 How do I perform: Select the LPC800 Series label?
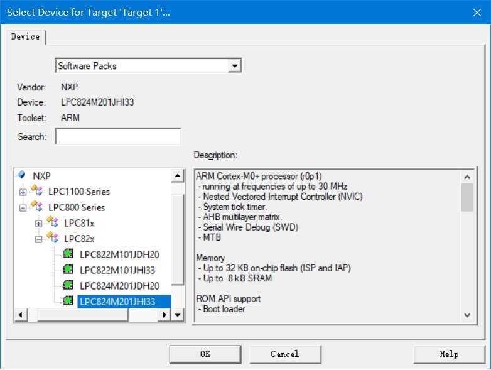click(77, 207)
